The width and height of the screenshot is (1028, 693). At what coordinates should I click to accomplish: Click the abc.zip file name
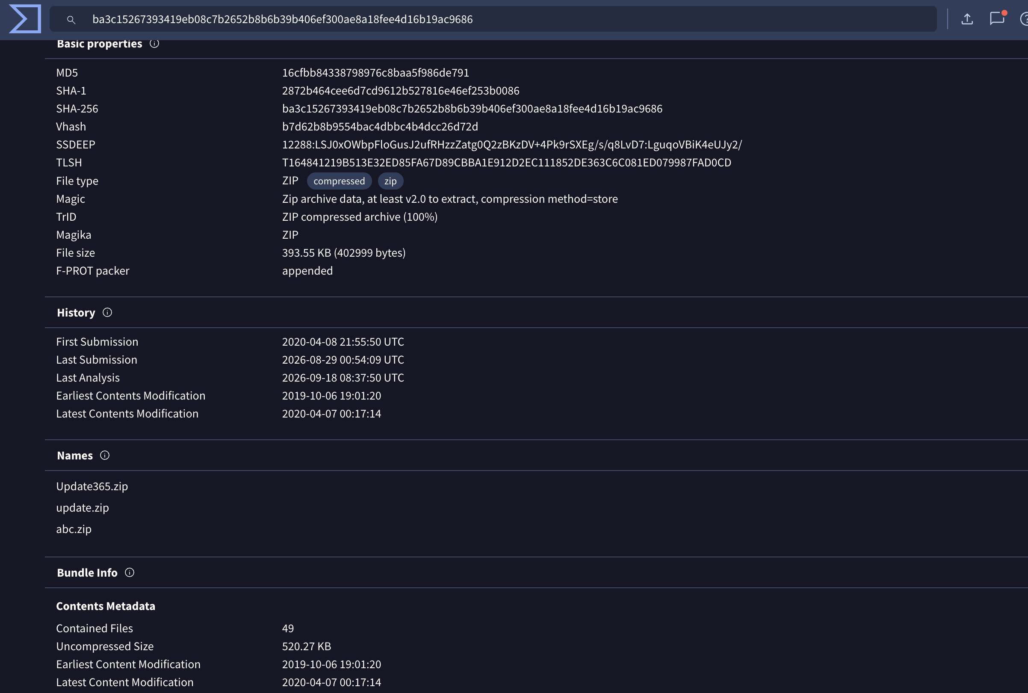pos(74,529)
